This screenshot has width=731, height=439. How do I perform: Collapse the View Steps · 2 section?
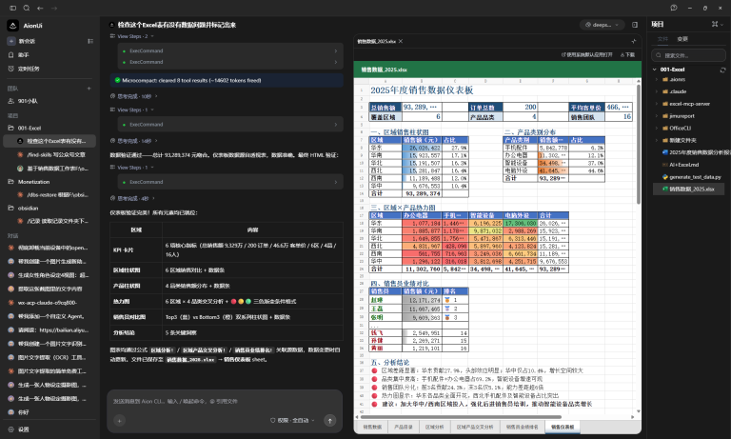[x=132, y=36]
